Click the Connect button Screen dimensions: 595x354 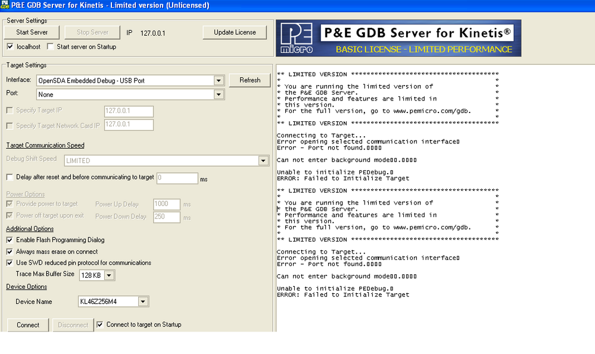pyautogui.click(x=28, y=325)
